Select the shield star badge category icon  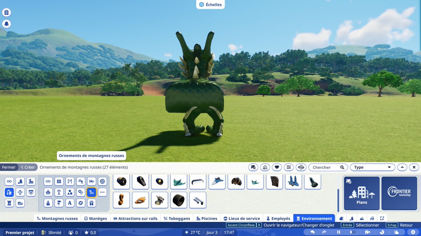[x=31, y=192]
